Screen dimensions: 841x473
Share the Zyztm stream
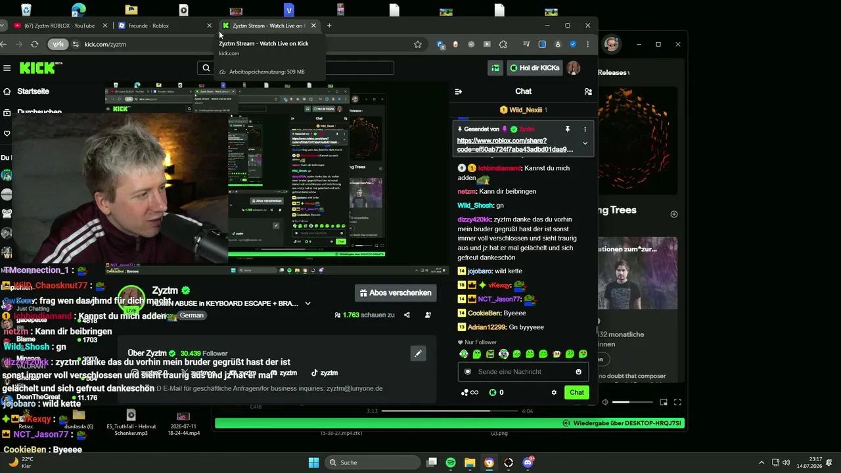point(407,315)
